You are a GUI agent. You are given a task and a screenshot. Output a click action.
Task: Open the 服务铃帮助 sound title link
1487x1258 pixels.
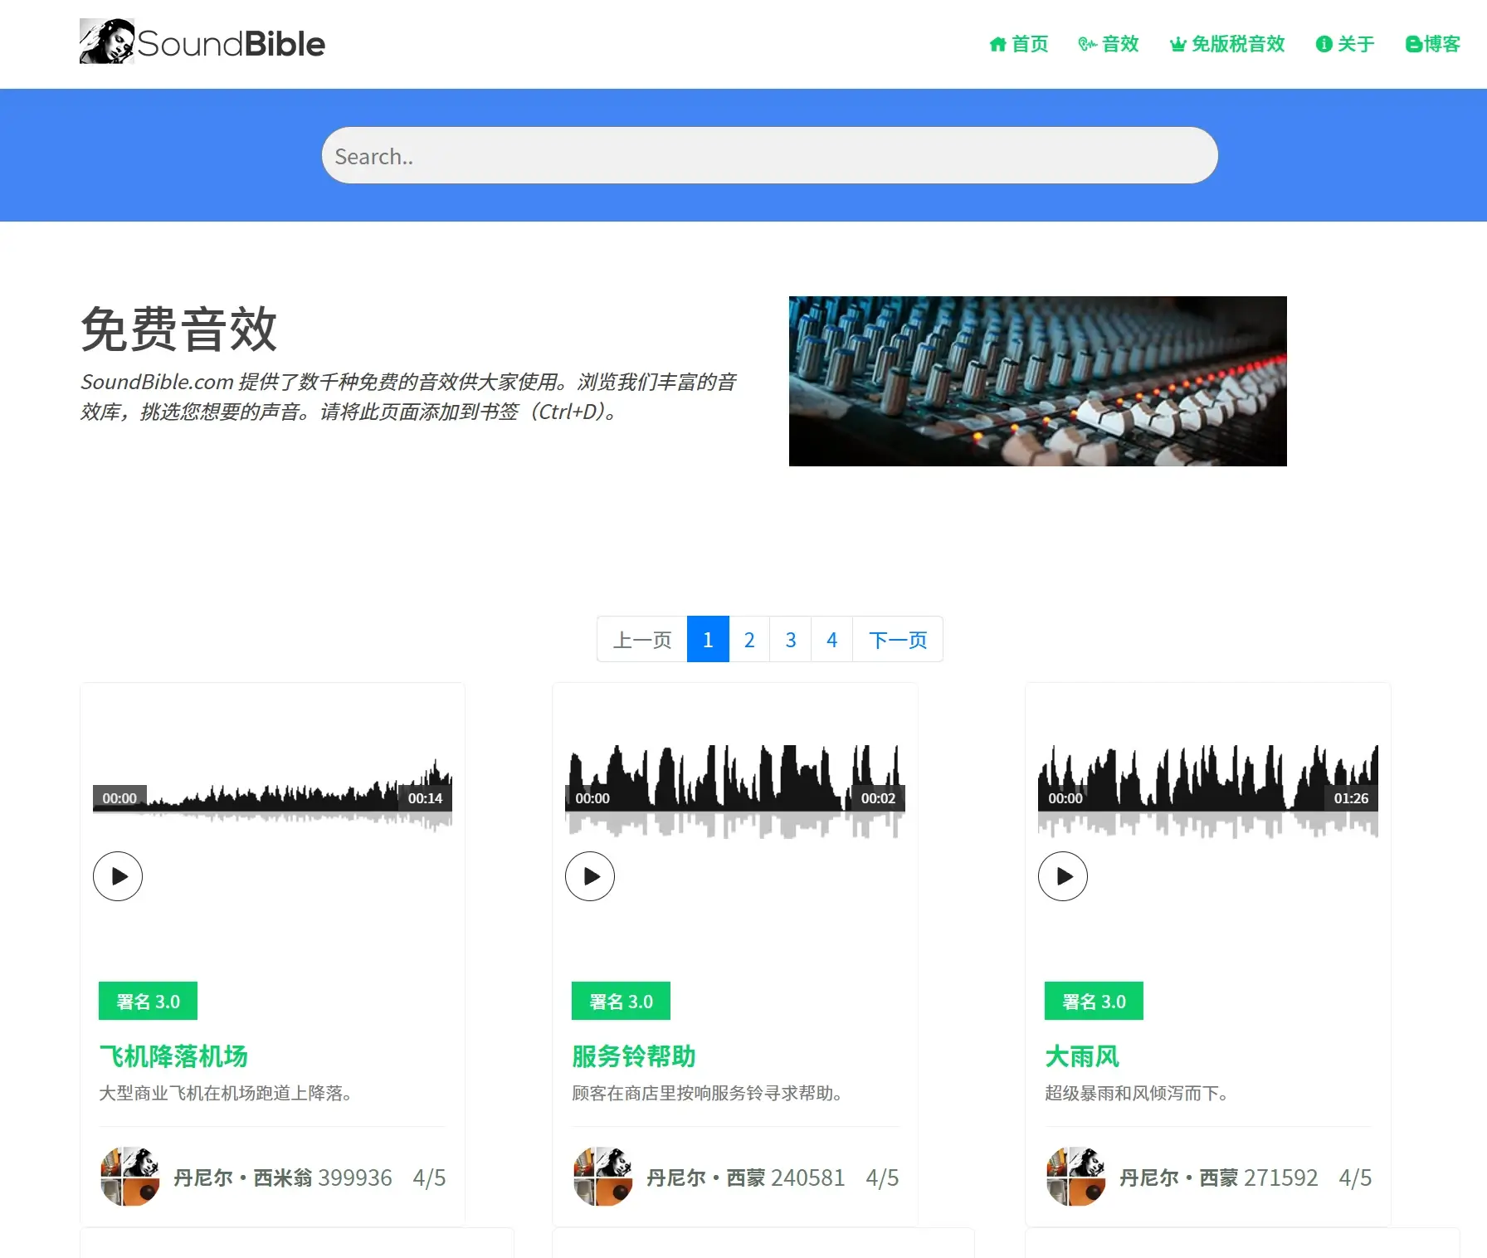point(634,1056)
